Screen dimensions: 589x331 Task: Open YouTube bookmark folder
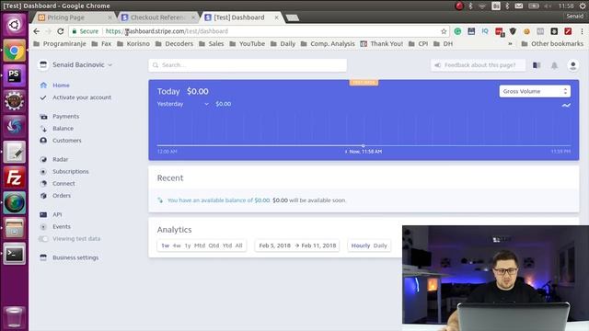pyautogui.click(x=248, y=44)
